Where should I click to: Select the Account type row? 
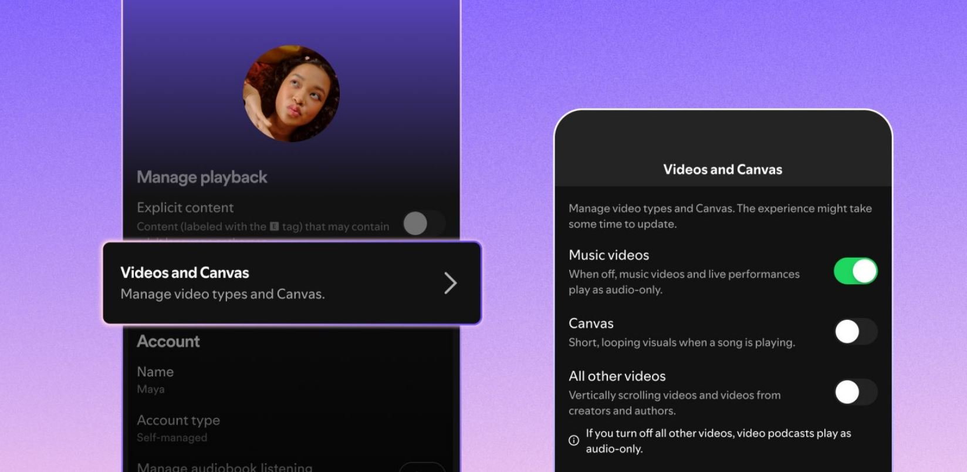click(291, 429)
